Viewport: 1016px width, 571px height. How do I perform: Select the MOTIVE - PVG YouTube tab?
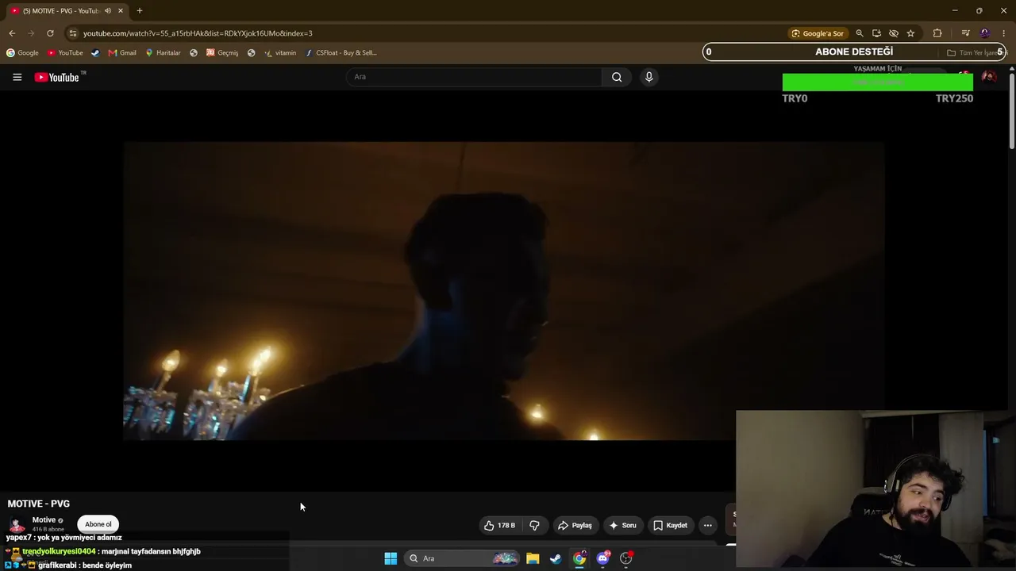tap(67, 10)
